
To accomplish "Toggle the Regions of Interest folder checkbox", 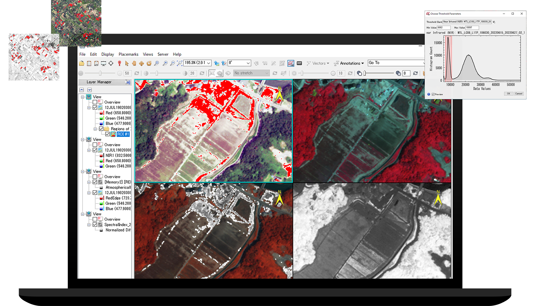I will (101, 129).
